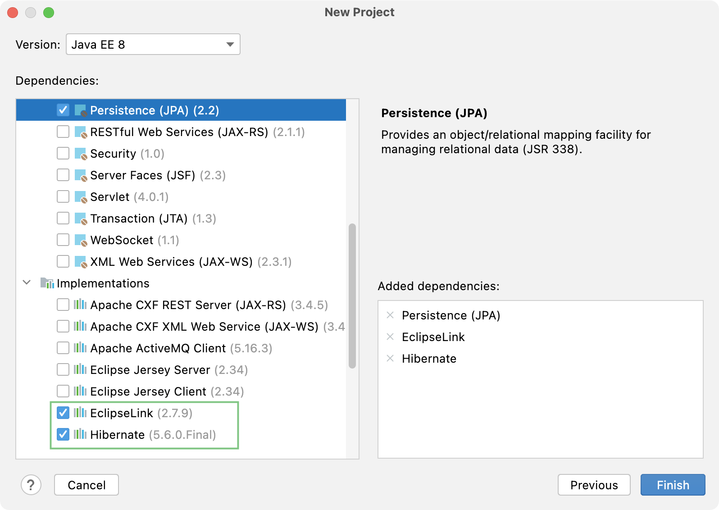Enable the Security dependency checkbox
The height and width of the screenshot is (510, 719).
click(x=63, y=154)
